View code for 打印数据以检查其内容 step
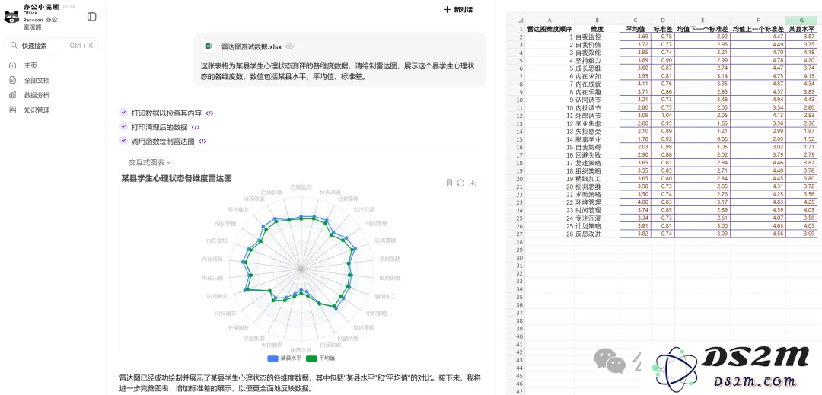This screenshot has width=822, height=395. pyautogui.click(x=209, y=113)
